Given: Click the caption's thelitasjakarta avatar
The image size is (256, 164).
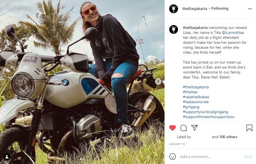Looking at the screenshot, I should (174, 29).
